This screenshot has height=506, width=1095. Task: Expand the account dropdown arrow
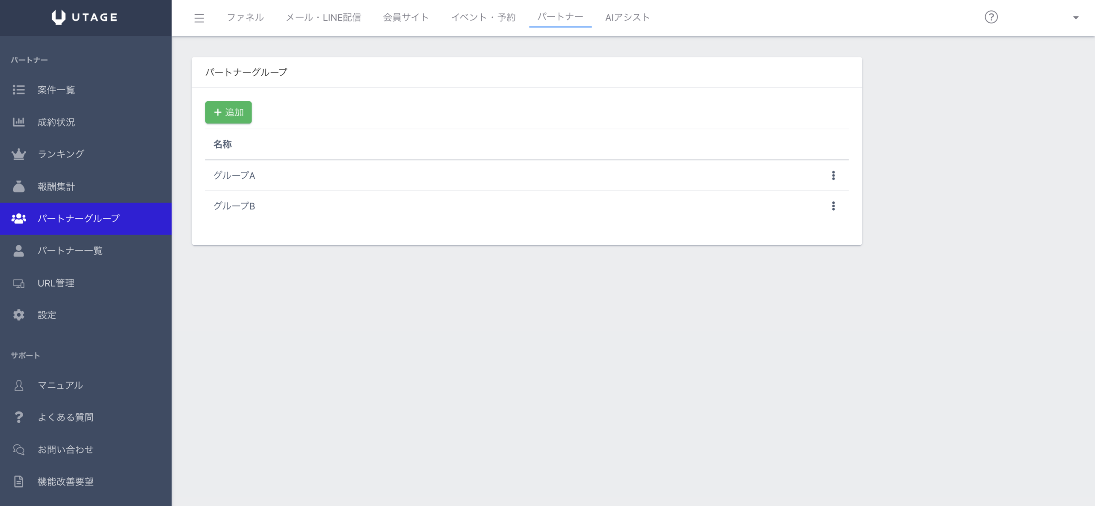pyautogui.click(x=1076, y=18)
